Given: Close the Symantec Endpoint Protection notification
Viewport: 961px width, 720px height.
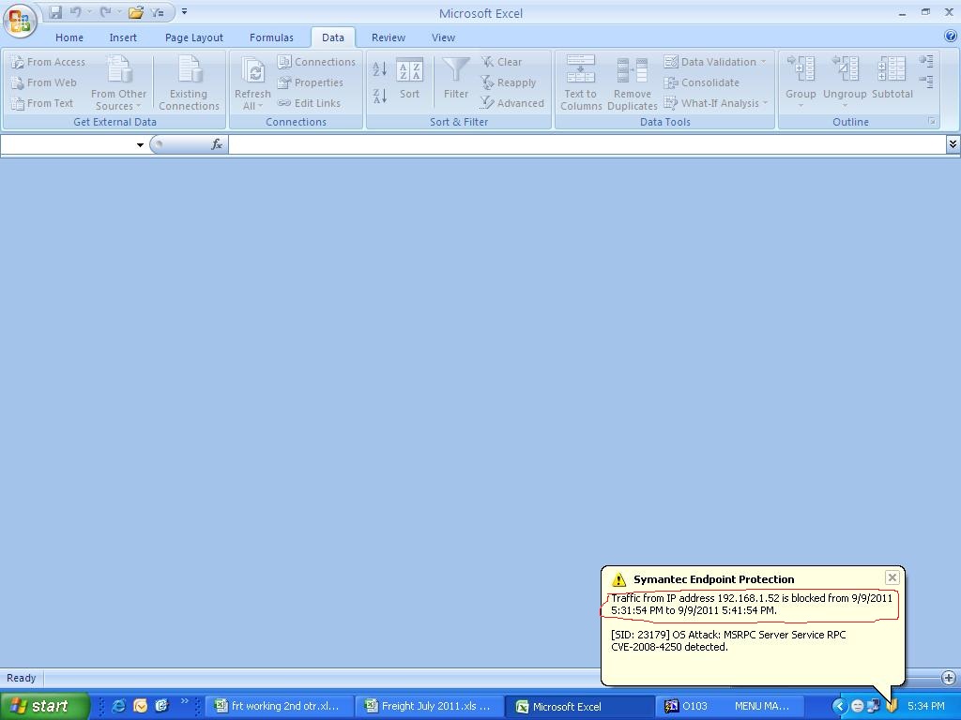Looking at the screenshot, I should 892,577.
